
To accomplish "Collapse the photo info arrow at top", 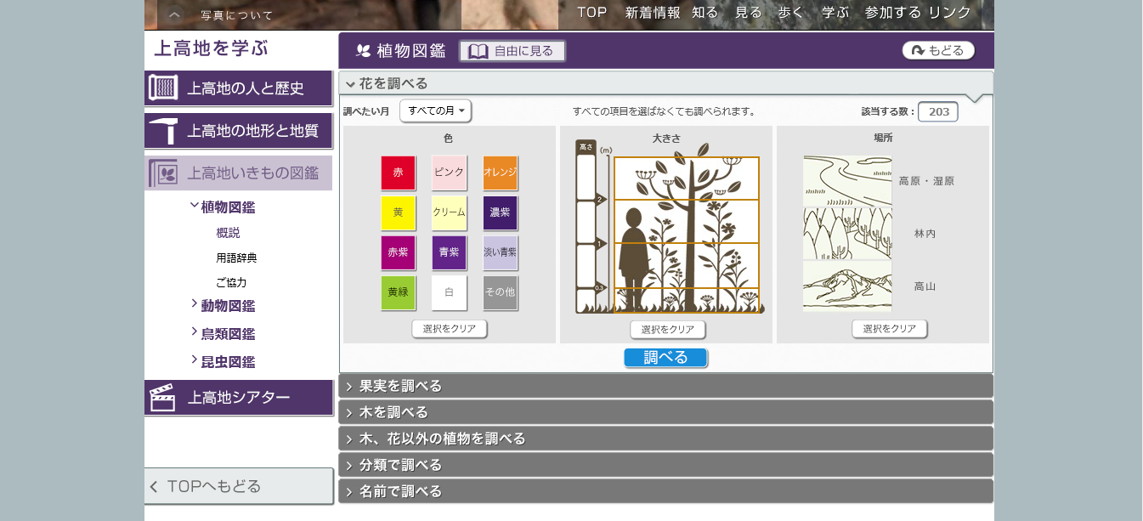I will click(x=173, y=14).
